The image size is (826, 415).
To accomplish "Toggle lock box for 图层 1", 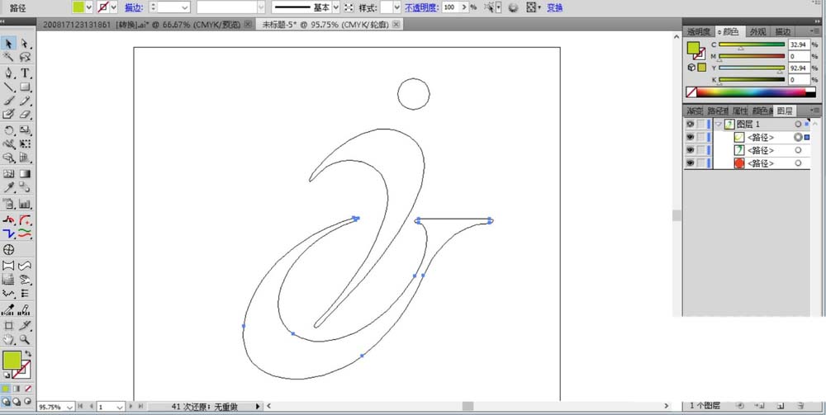I will [700, 124].
